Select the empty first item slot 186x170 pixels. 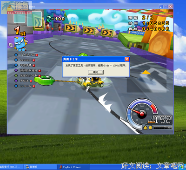(20, 18)
